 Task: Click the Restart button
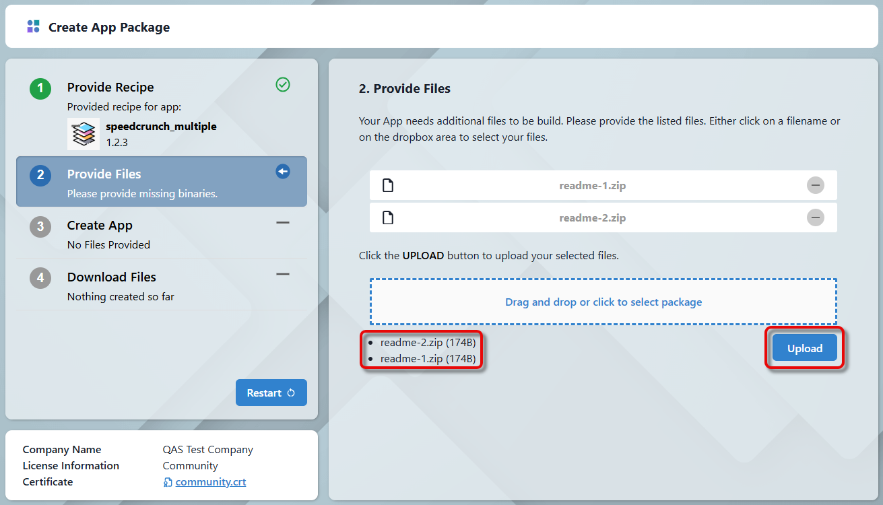(x=271, y=393)
